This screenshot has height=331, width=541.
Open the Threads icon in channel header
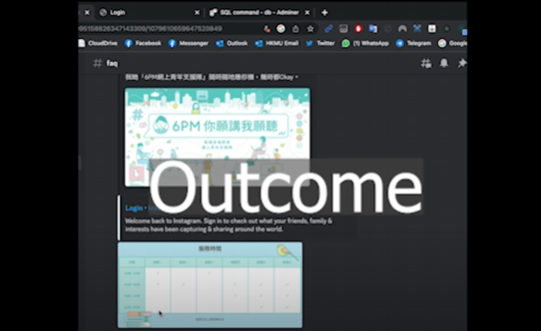(426, 64)
